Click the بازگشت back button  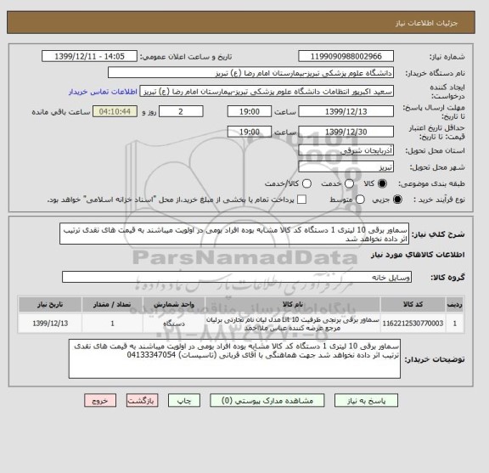pos(143,400)
